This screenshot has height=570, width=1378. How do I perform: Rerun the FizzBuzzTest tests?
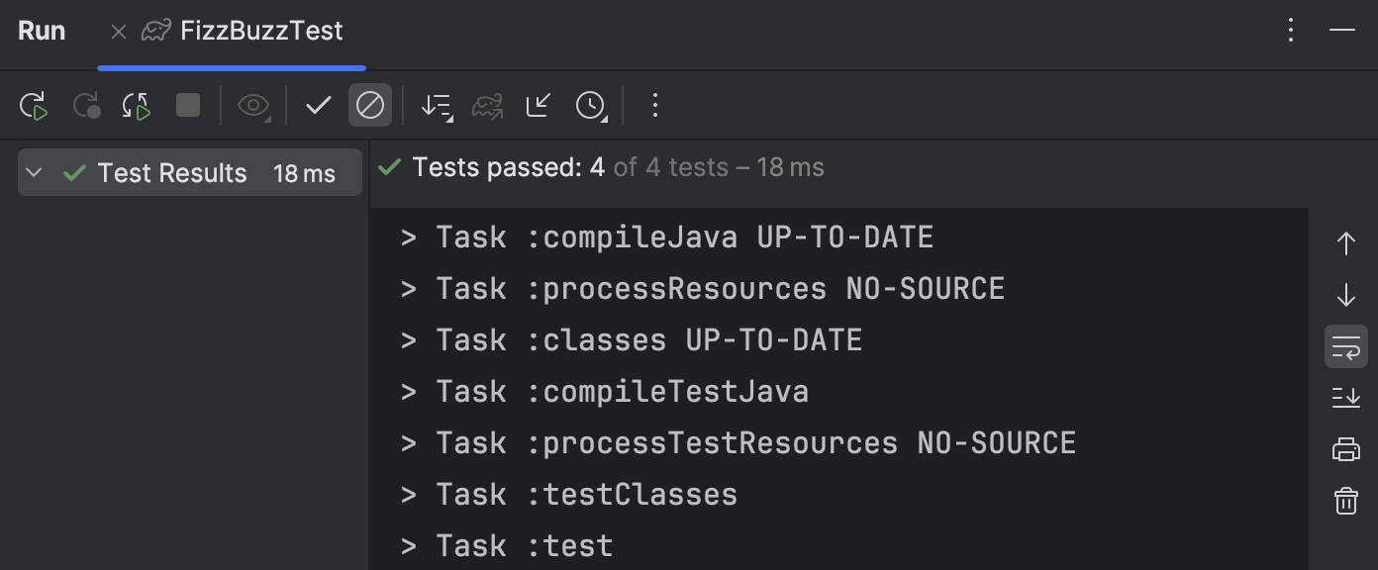(x=34, y=105)
